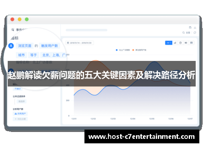Open the 等于 operator selector
This screenshot has width=203, height=147.
pyautogui.click(x=34, y=55)
